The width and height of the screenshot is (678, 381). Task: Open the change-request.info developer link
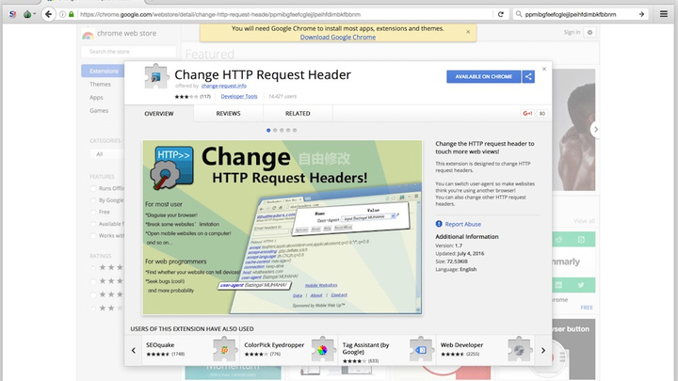click(223, 86)
